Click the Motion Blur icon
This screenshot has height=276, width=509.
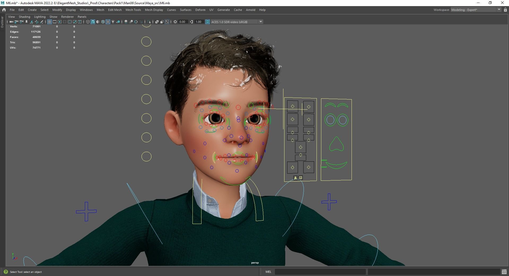pos(131,22)
